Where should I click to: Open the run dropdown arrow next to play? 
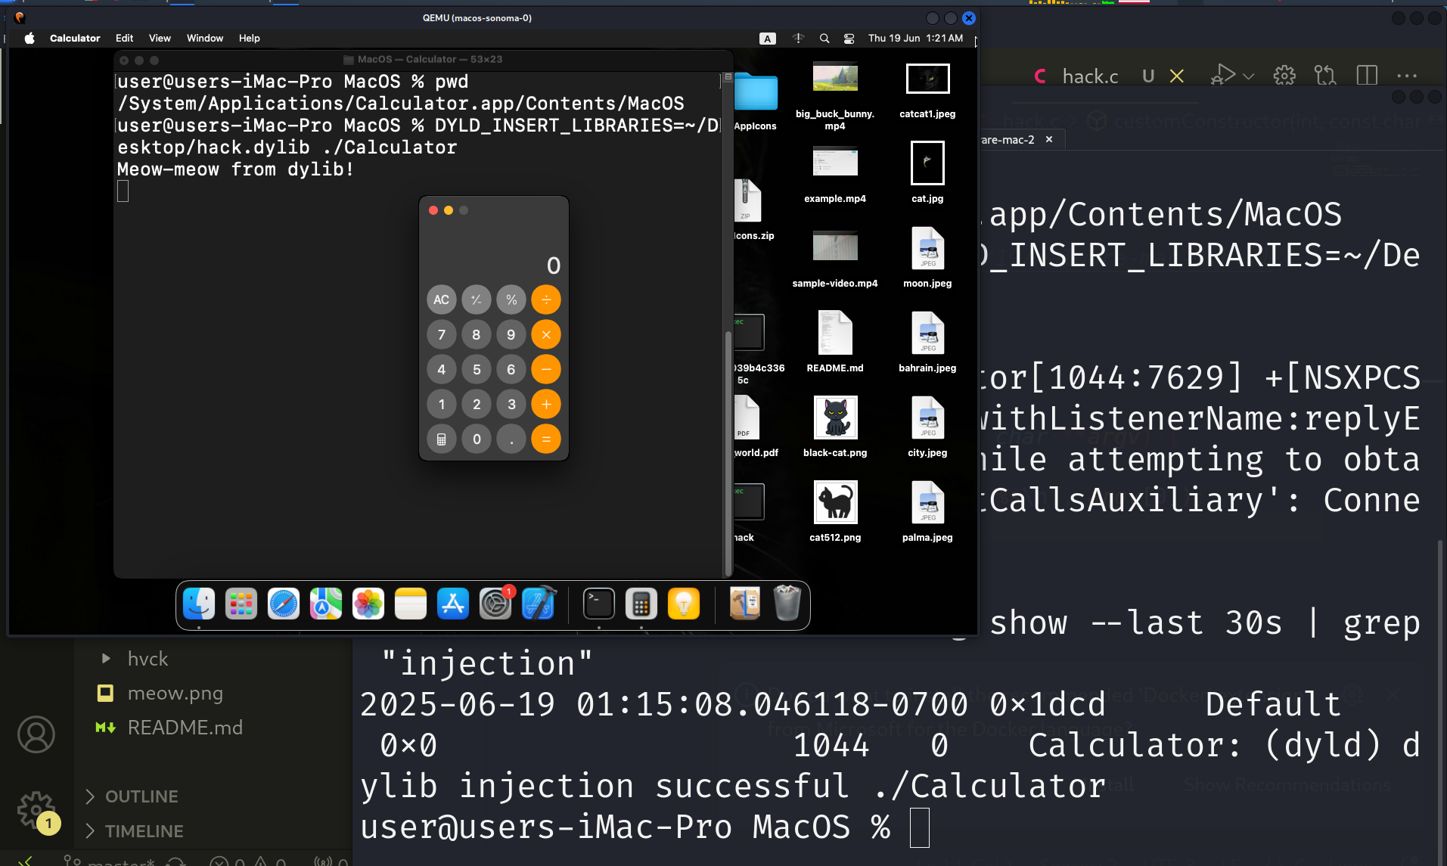pos(1248,76)
